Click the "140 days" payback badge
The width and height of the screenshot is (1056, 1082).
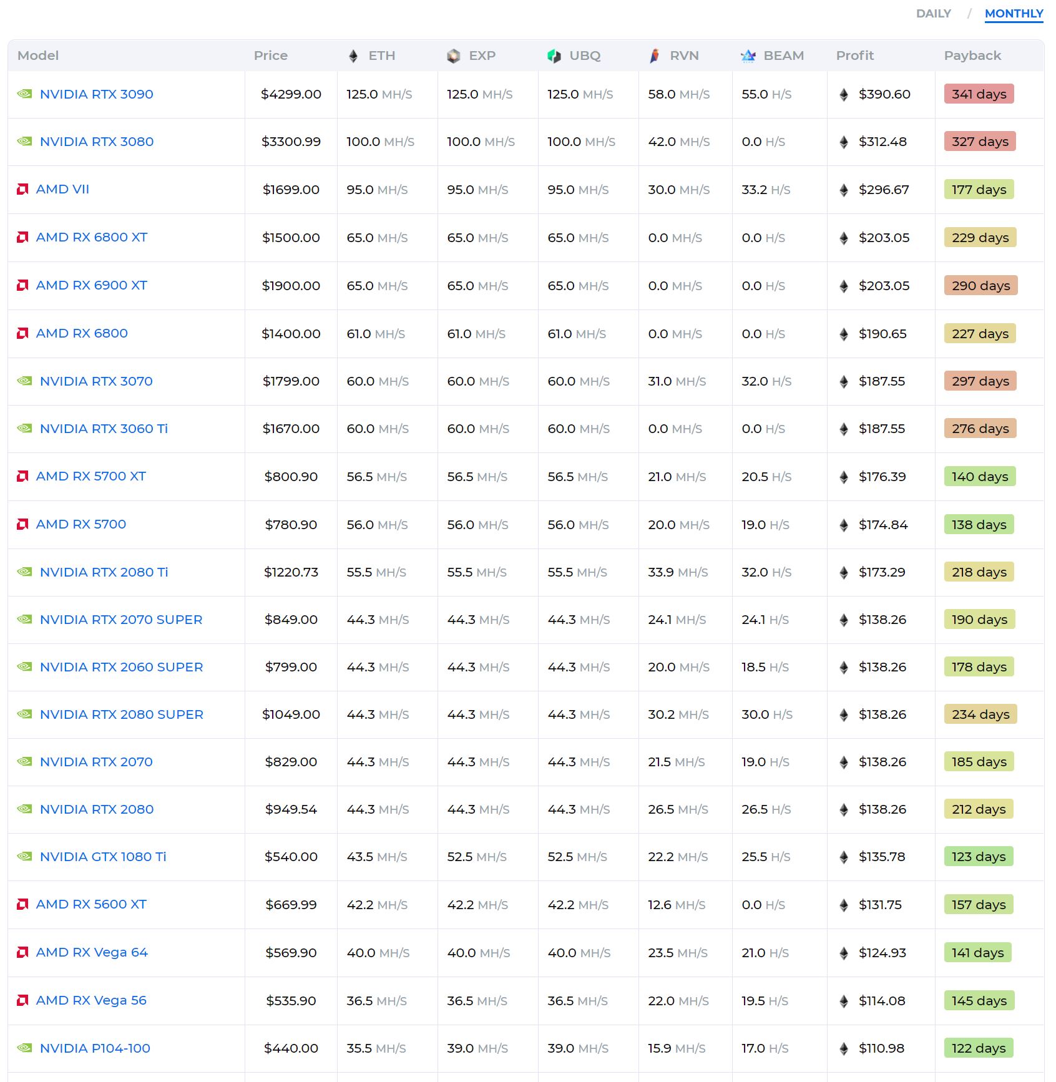[x=980, y=477]
